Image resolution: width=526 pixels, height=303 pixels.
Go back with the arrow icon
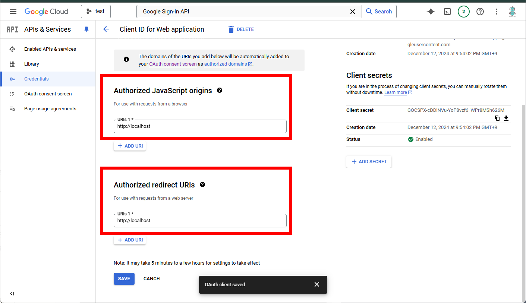coord(106,29)
